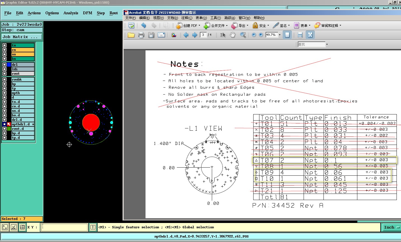
Task: Click the undo arrow in Acrobat toolbar
Action: point(144,25)
